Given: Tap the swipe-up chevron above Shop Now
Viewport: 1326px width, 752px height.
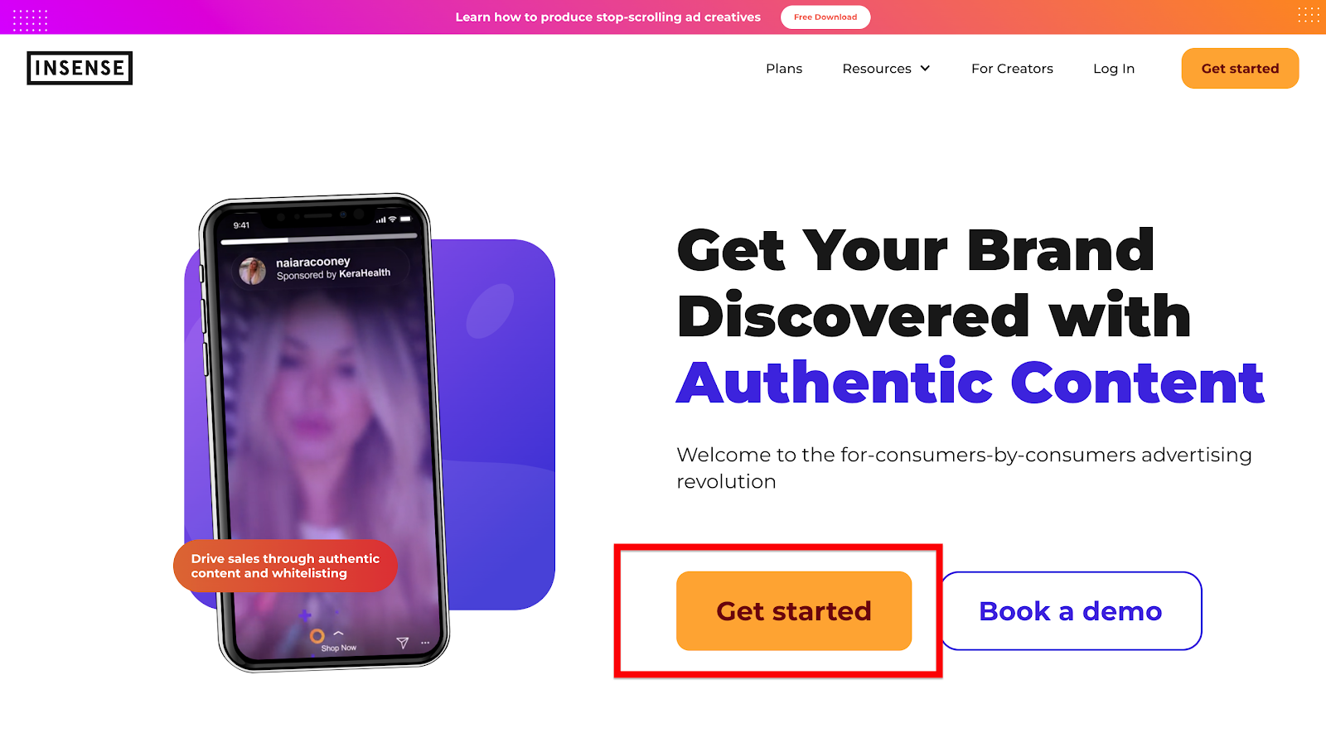Looking at the screenshot, I should 338,634.
